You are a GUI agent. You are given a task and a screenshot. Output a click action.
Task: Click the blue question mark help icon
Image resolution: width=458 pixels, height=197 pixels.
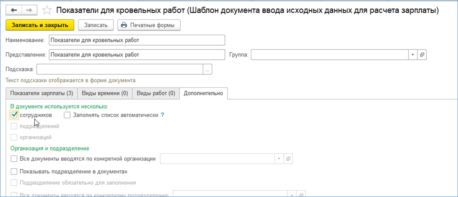point(162,115)
